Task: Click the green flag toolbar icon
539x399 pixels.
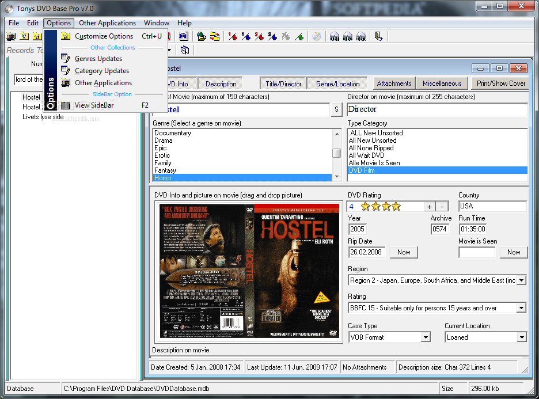Action: click(299, 36)
